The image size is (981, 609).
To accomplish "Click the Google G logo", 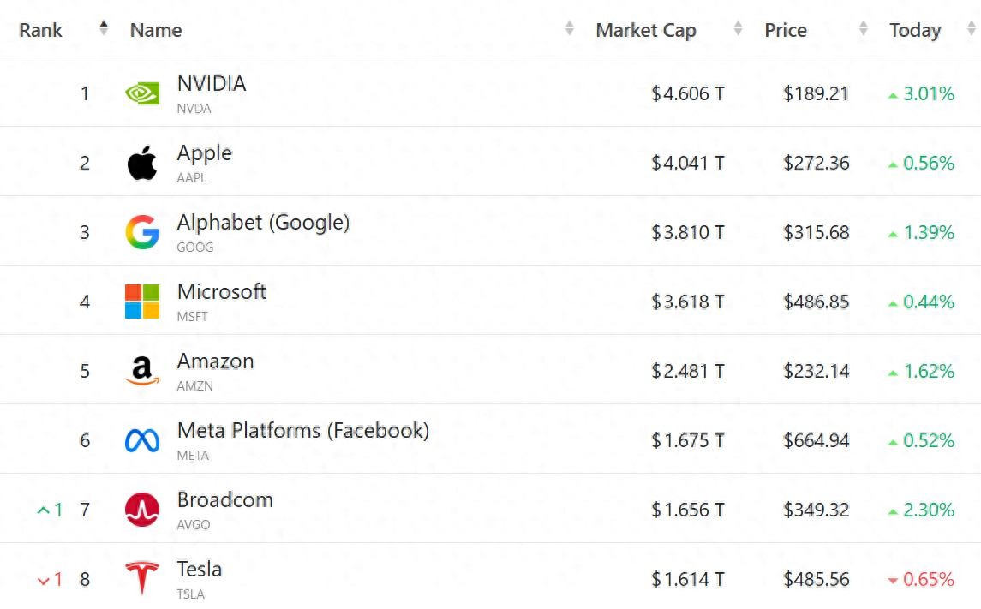I will (x=142, y=232).
